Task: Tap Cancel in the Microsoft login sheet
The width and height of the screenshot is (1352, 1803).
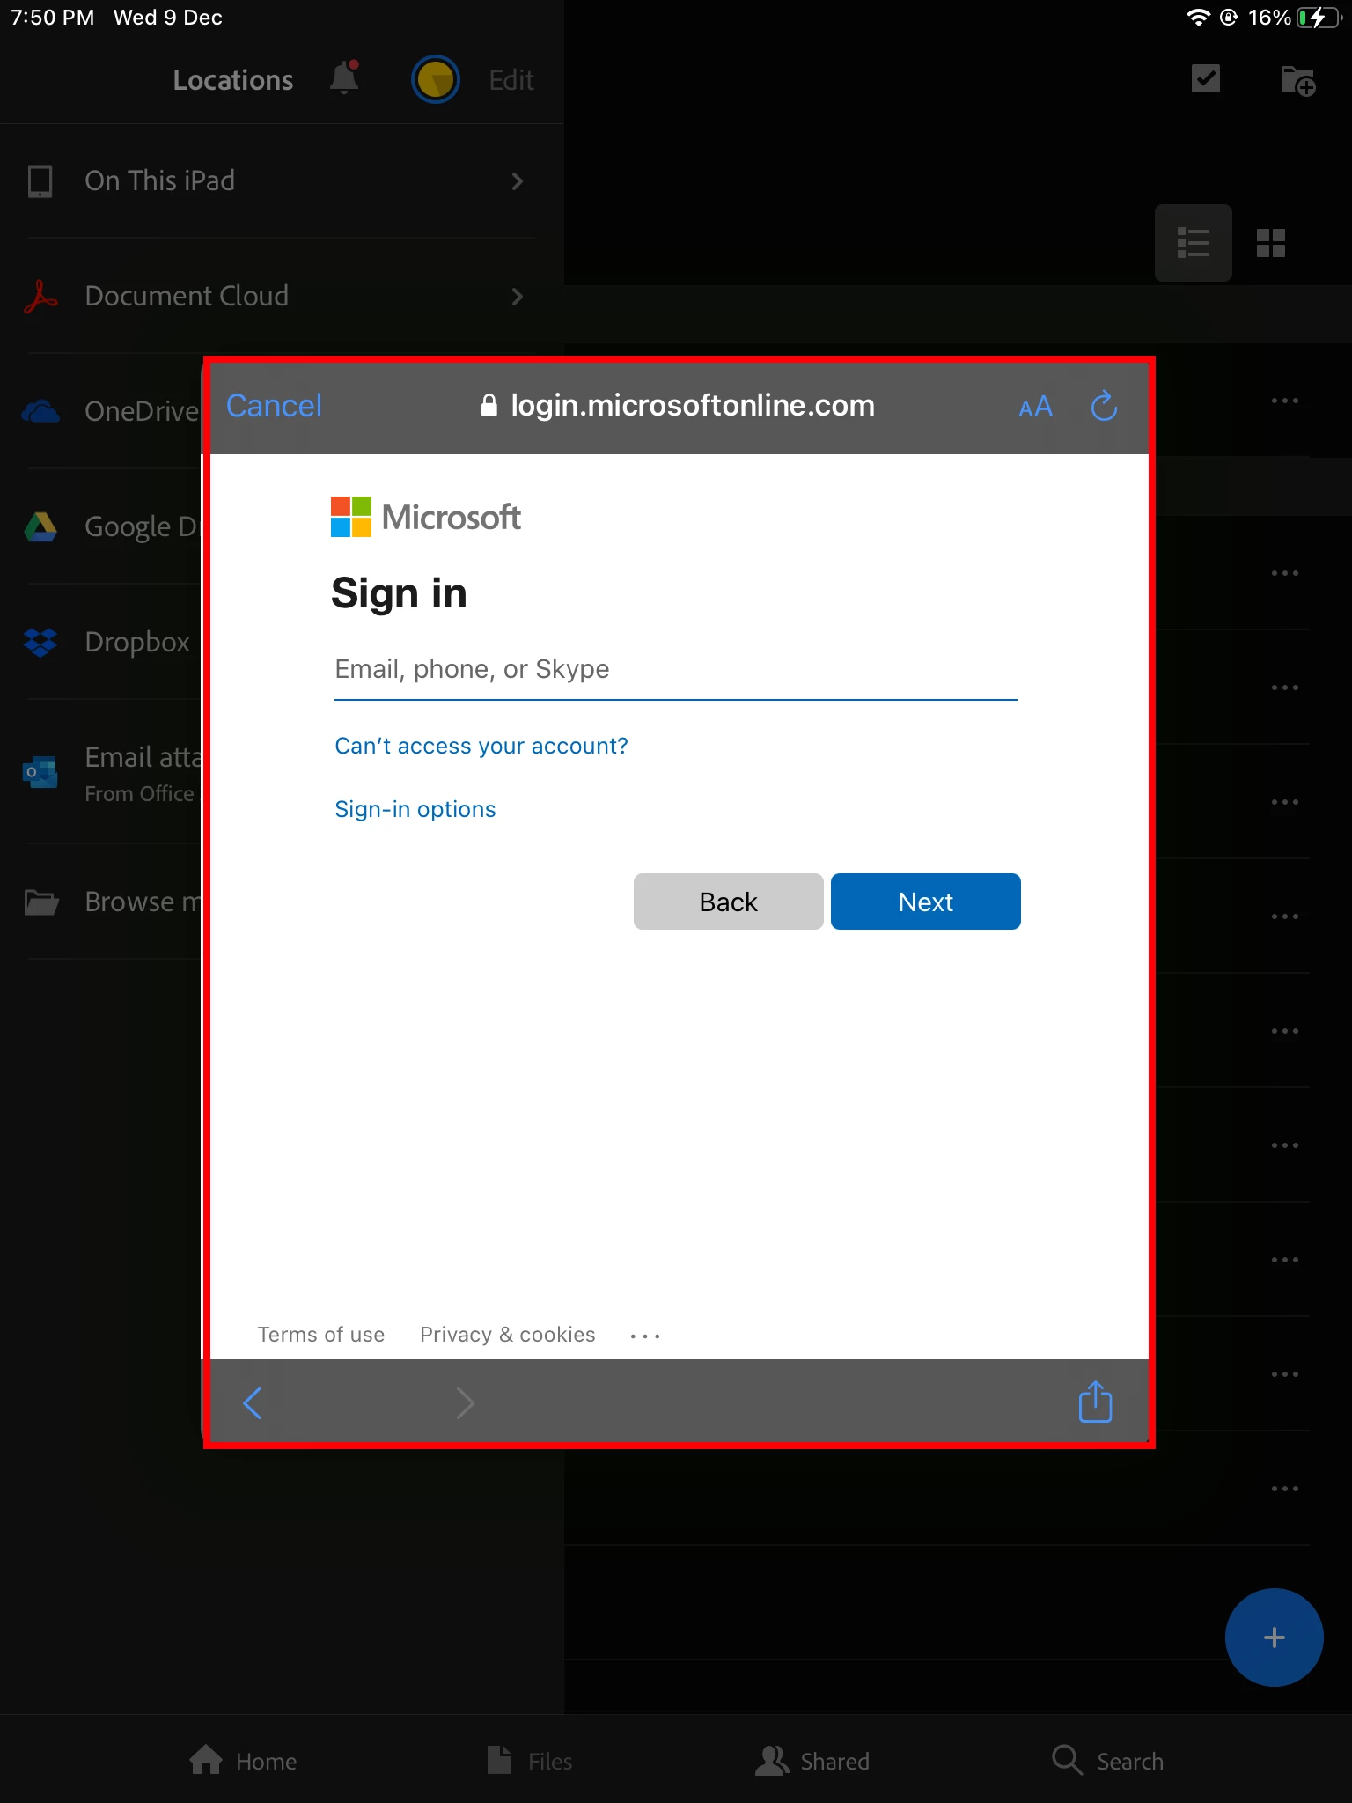Action: pos(274,406)
